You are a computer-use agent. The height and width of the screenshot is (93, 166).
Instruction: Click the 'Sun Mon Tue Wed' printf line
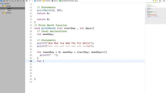pos(65,43)
